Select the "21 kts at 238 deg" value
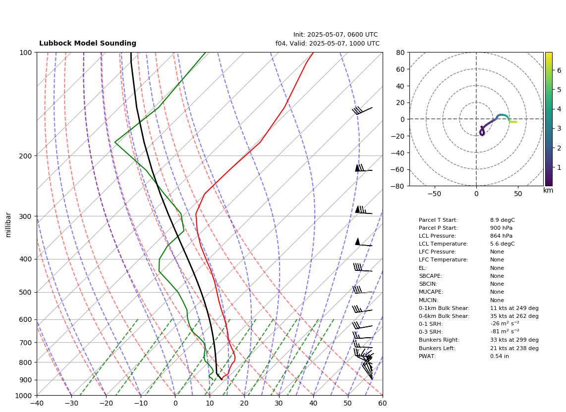The height and width of the screenshot is (412, 566). tap(514, 348)
